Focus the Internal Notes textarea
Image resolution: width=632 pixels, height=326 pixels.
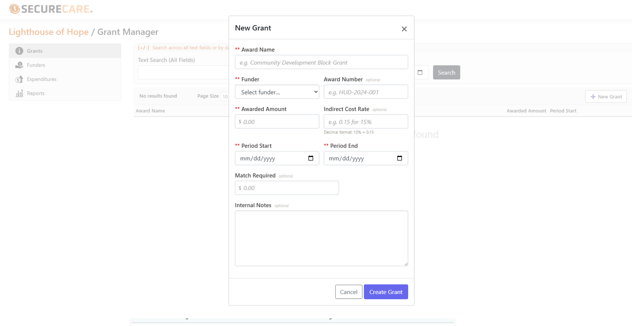point(321,238)
